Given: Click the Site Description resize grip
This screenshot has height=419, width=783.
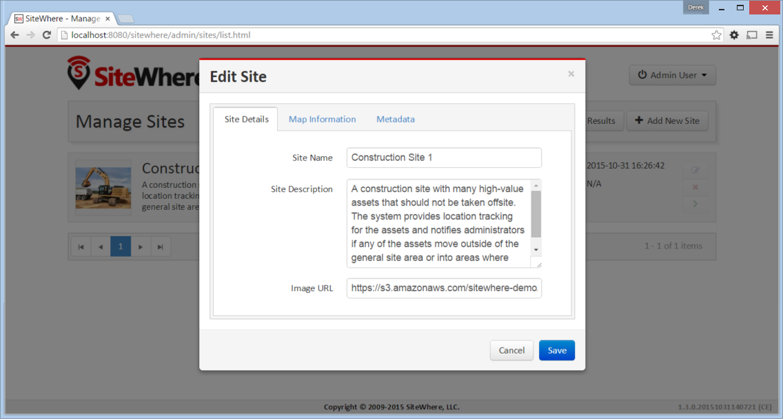Looking at the screenshot, I should [538, 265].
